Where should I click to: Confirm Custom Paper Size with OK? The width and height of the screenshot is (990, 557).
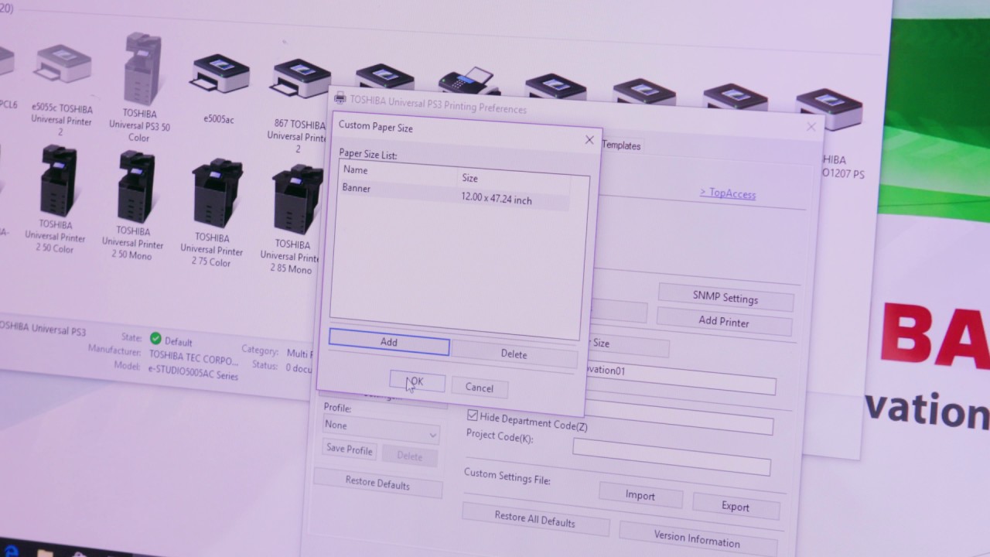tap(417, 382)
